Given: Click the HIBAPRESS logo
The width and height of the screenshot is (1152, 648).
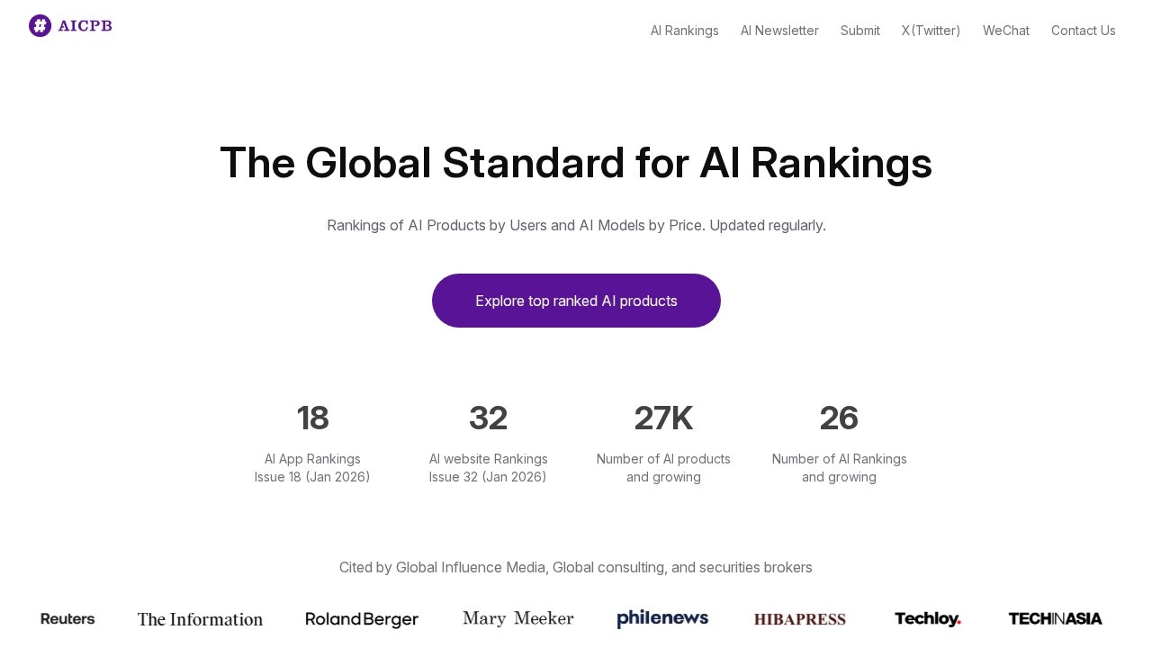Looking at the screenshot, I should pyautogui.click(x=799, y=619).
